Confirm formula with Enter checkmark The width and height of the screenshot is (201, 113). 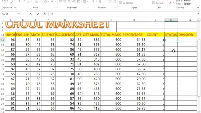38,14
